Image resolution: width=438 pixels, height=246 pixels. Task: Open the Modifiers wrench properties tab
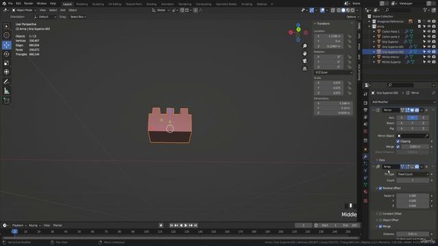coord(365,156)
